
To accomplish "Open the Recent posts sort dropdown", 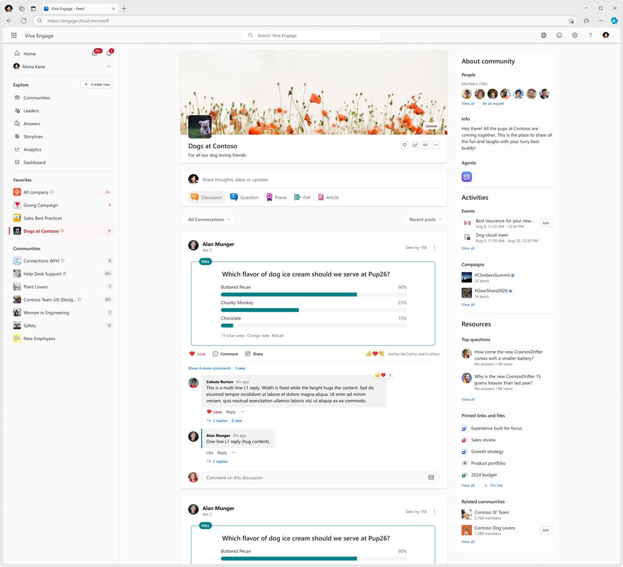I will [x=425, y=219].
